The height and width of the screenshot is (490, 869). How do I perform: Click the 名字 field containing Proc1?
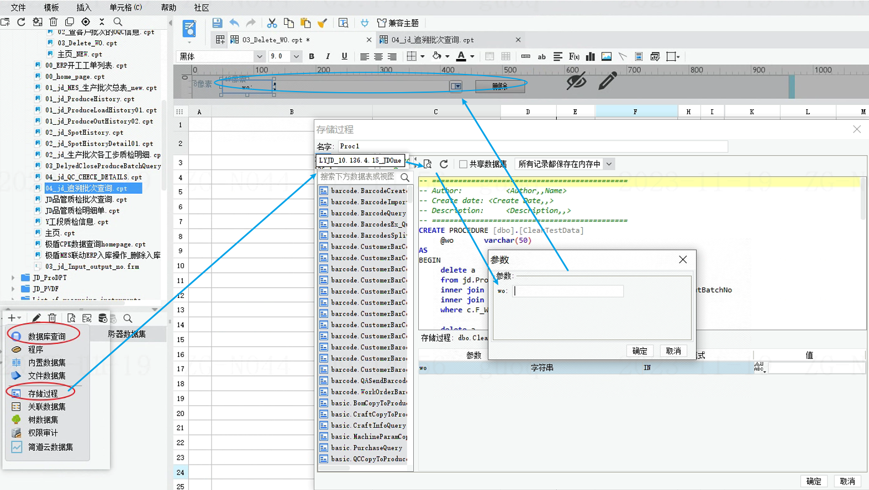point(533,146)
